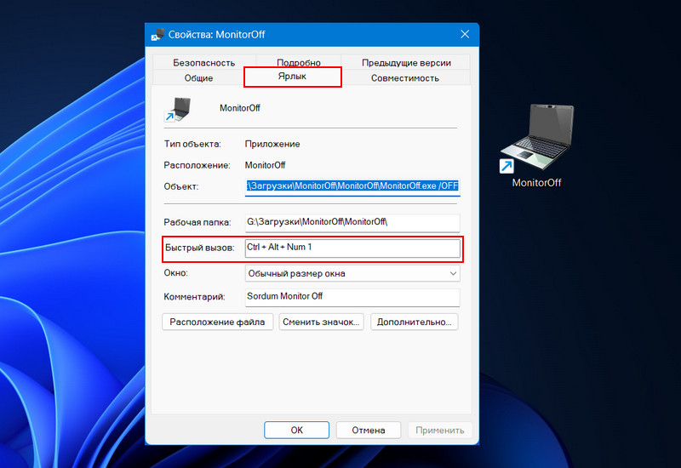Click the MonitorOff shortcut icon inside the dialog
The height and width of the screenshot is (468, 681).
pos(178,109)
